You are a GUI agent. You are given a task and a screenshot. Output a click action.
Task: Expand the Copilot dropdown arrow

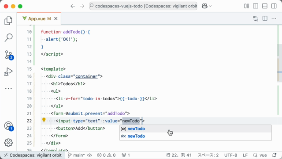tap(210, 6)
